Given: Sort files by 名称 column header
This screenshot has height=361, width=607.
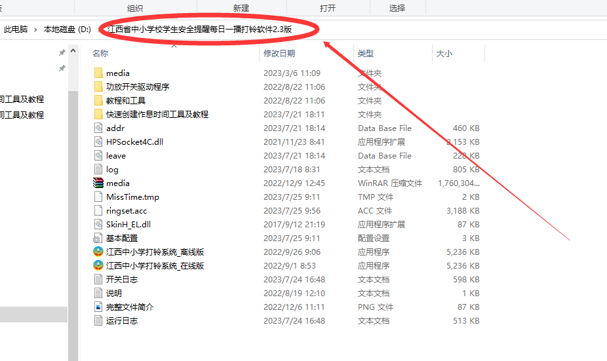Looking at the screenshot, I should (100, 53).
